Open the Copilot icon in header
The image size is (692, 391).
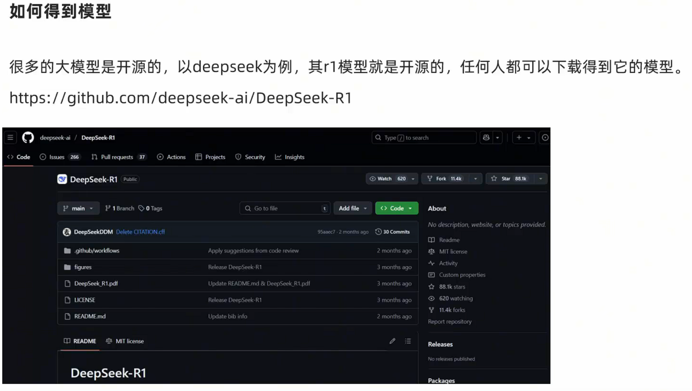point(486,138)
